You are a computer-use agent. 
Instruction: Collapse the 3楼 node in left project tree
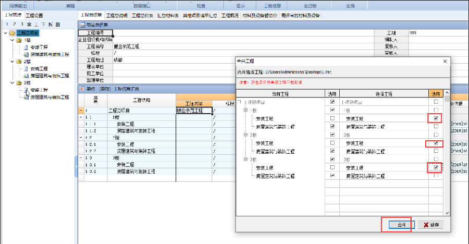click(x=12, y=82)
